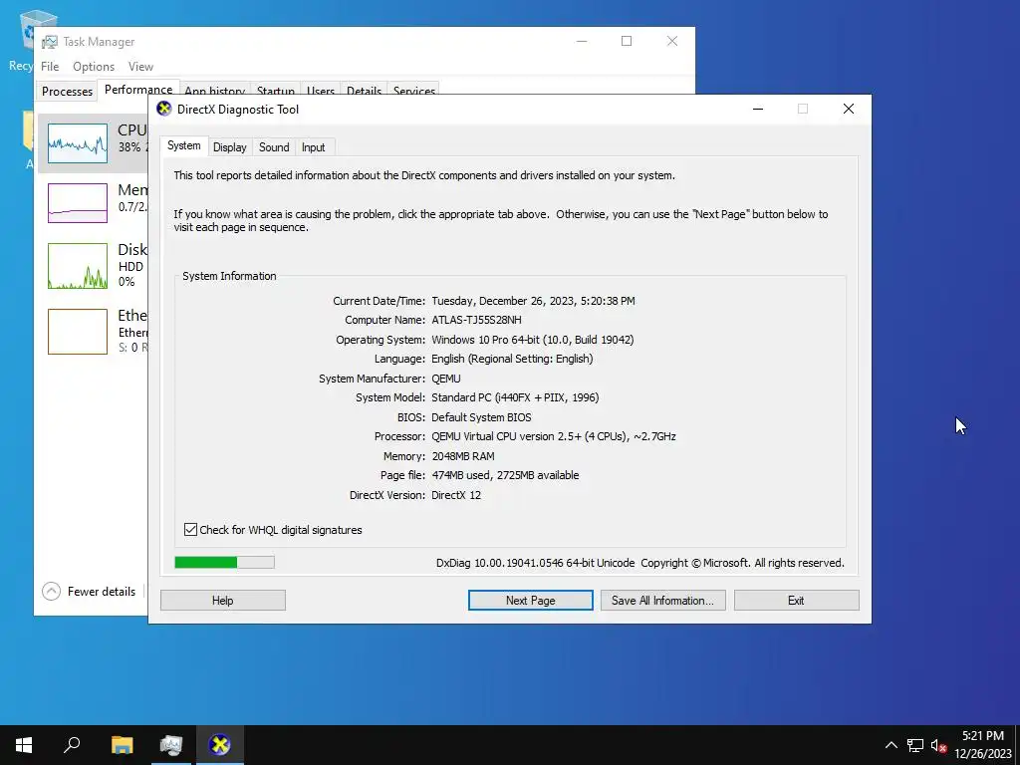Open the Windows Start menu
The width and height of the screenshot is (1020, 765).
pyautogui.click(x=24, y=745)
